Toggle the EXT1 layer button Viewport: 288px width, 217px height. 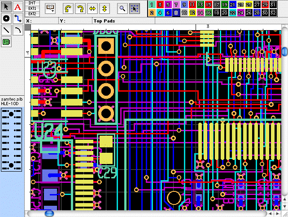(x=32, y=9)
